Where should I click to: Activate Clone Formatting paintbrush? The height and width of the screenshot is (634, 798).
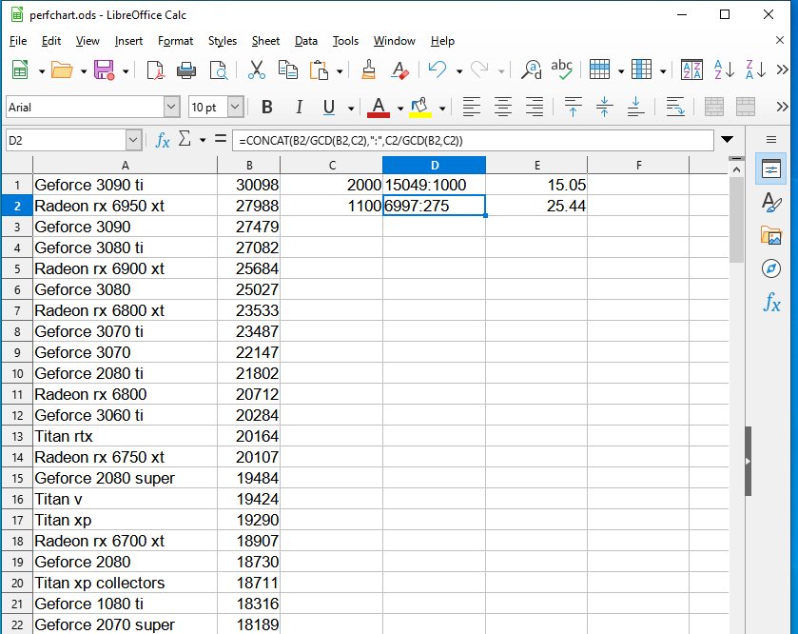[x=368, y=70]
